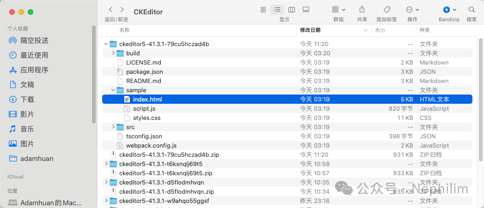Viewport: 484px width, 208px height.
Task: Click the 搜索 magnifier icon
Action: (472, 10)
